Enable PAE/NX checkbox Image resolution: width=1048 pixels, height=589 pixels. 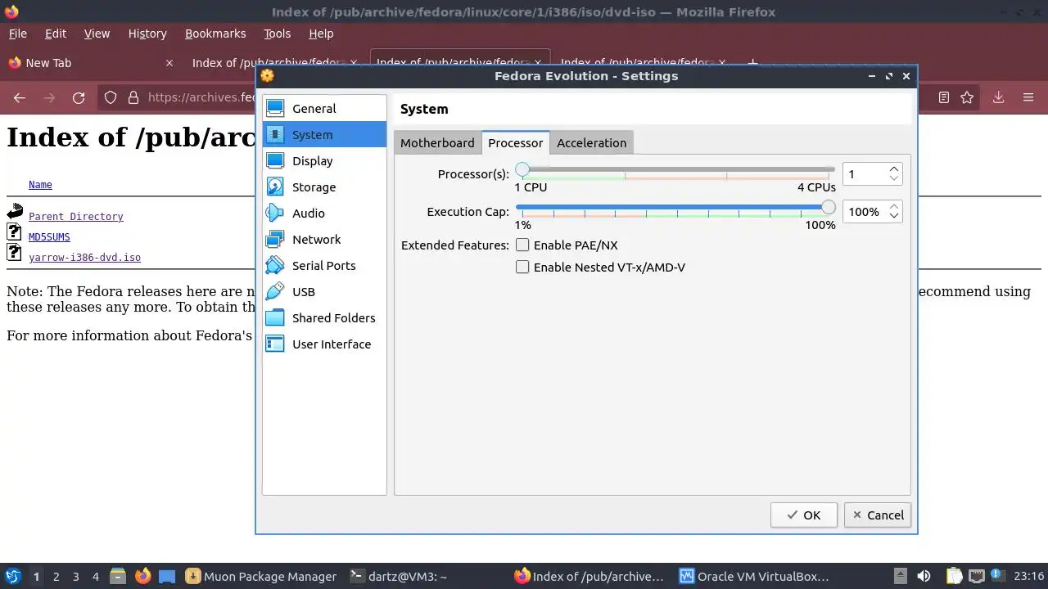522,245
